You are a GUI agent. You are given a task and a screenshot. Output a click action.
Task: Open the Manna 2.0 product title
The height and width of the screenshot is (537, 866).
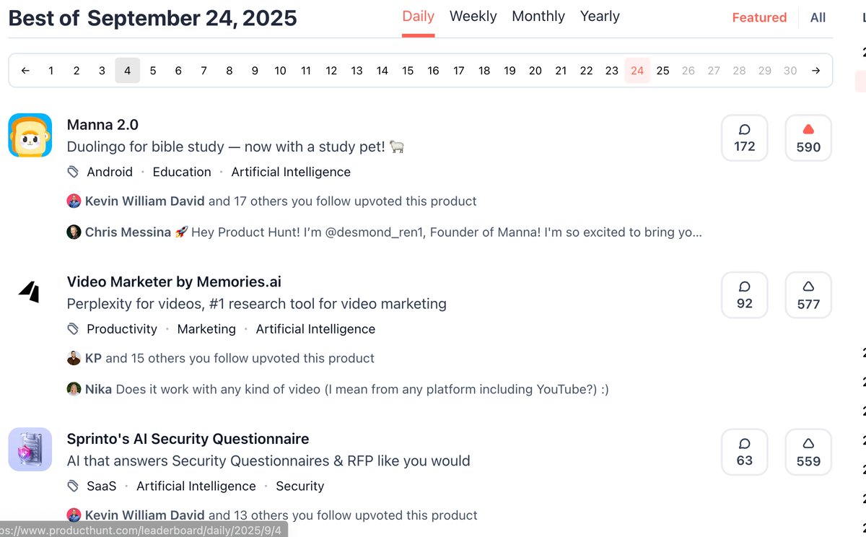pyautogui.click(x=102, y=125)
